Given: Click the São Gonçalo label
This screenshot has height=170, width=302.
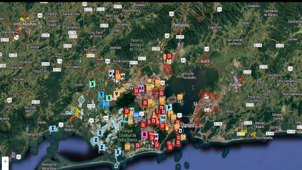Looking at the screenshot, I should [x=203, y=104].
